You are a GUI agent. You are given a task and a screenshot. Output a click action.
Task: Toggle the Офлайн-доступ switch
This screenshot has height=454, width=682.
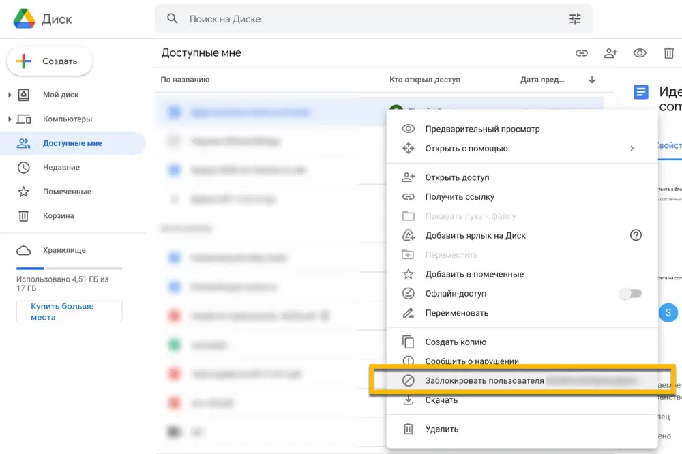(630, 294)
